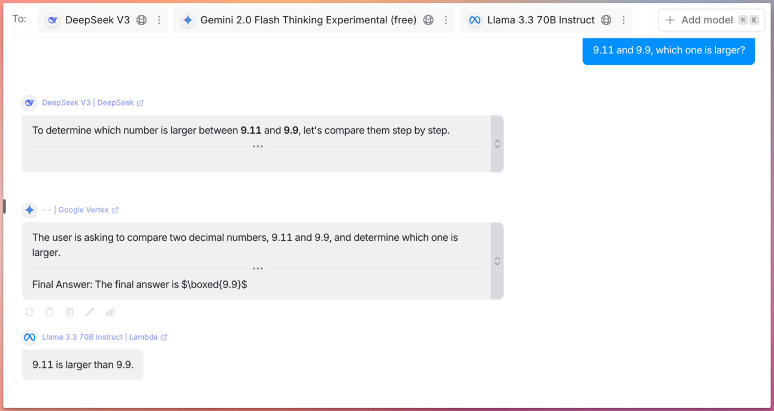Screen dimensions: 774x411
Task: Open DeepSeek V3 three-dot options menu
Action: [x=159, y=20]
